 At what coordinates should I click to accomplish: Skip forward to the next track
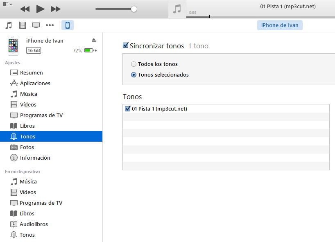pyautogui.click(x=56, y=9)
